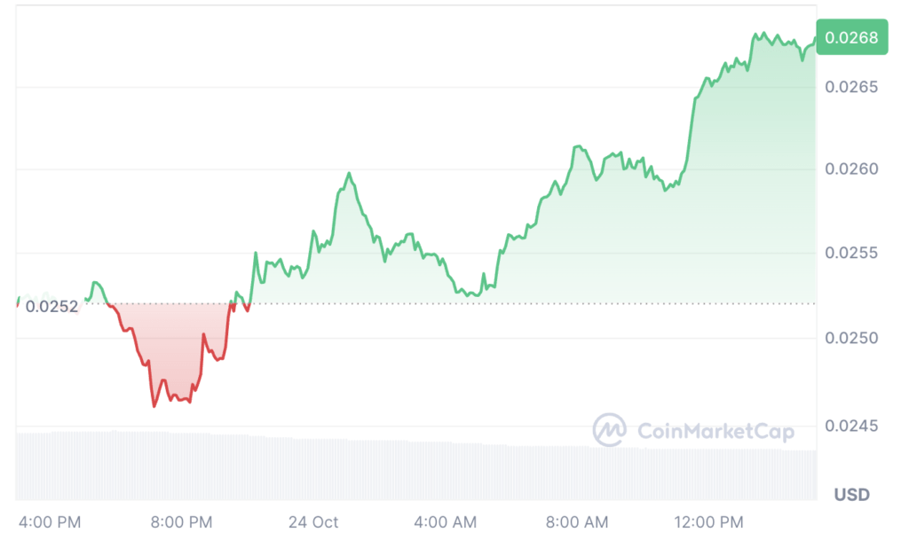The image size is (909, 548).
Task: Click the CoinMarketCap watermark text
Action: [x=715, y=431]
